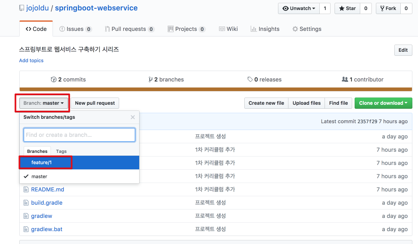Open the Issues tab
This screenshot has height=244, width=418.
(x=75, y=29)
